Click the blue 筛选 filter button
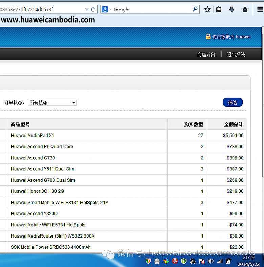Screen dimensions: 264x267 click(233, 102)
